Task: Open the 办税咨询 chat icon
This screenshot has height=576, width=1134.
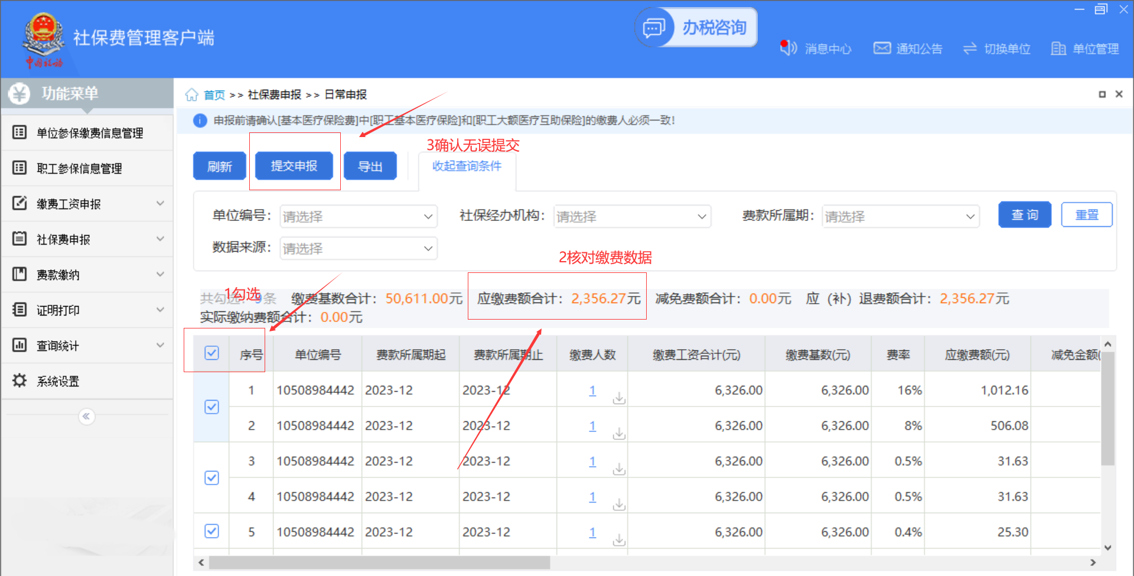Action: point(654,28)
